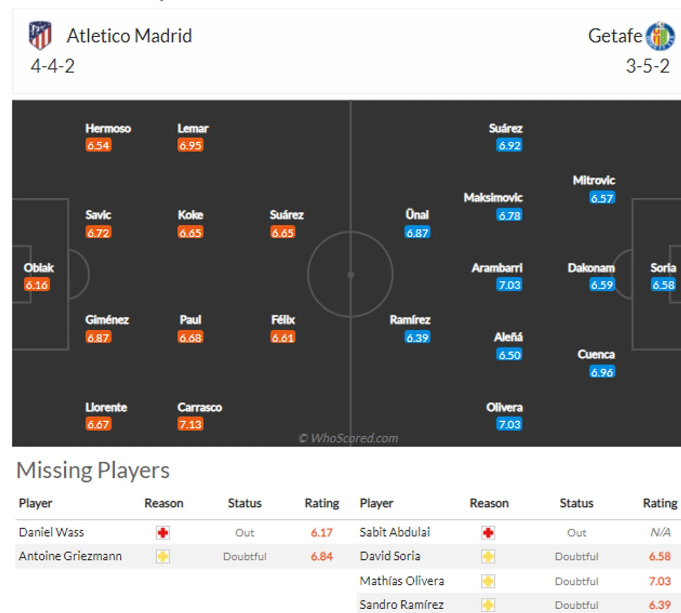Viewport: 681px width, 613px height.
Task: Click Sabit Abdulai red injury icon
Action: [x=488, y=532]
